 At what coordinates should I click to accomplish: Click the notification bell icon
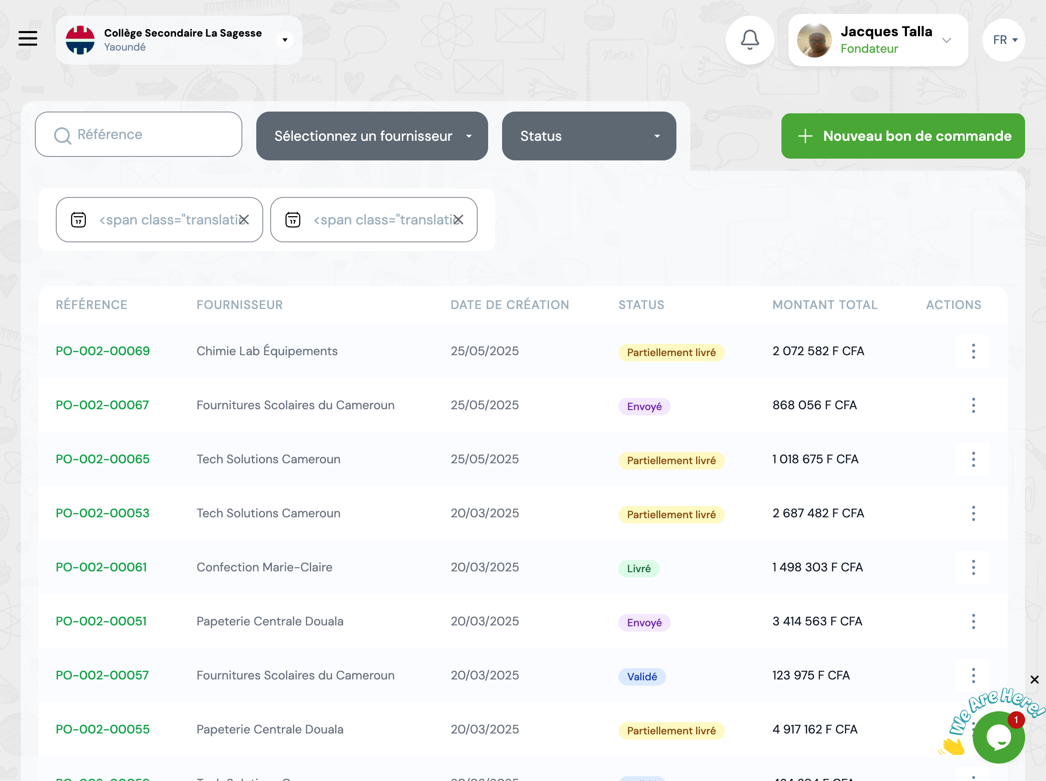click(x=750, y=40)
